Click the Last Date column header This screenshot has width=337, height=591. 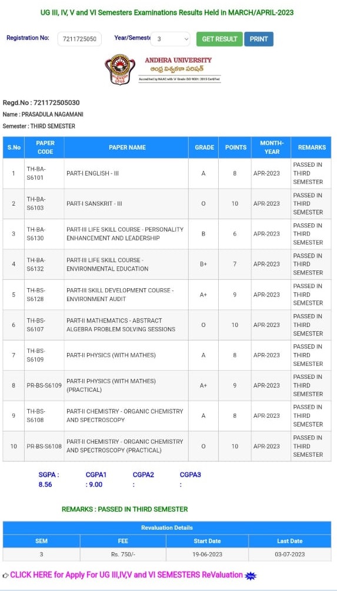pyautogui.click(x=289, y=541)
